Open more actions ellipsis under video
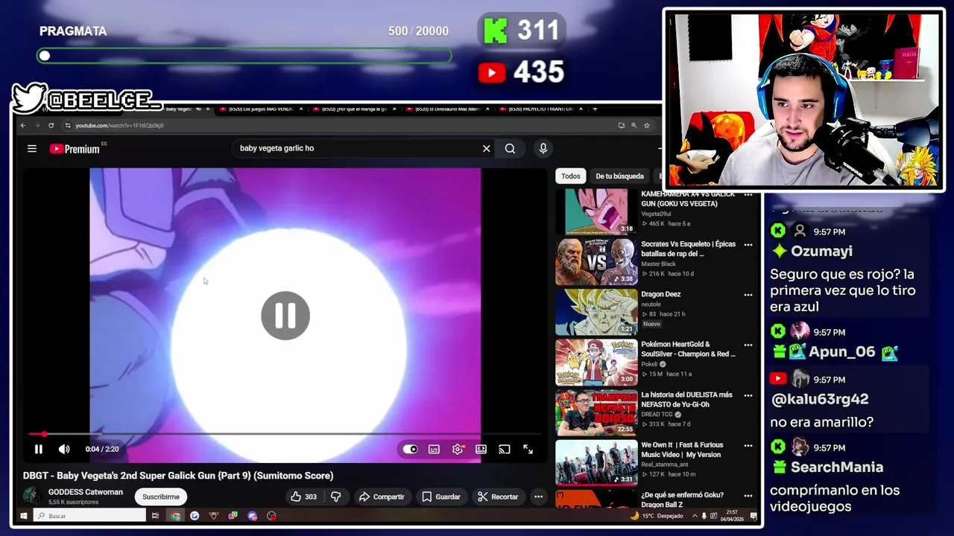Viewport: 954px width, 536px height. (x=538, y=497)
